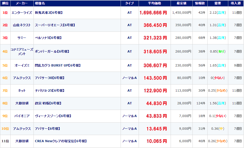Click the 需要 column header
The width and height of the screenshot is (244, 148).
pos(218,3)
